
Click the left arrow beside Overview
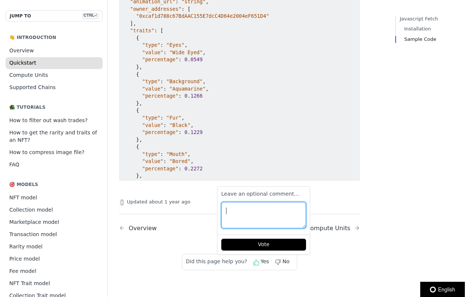(x=122, y=228)
